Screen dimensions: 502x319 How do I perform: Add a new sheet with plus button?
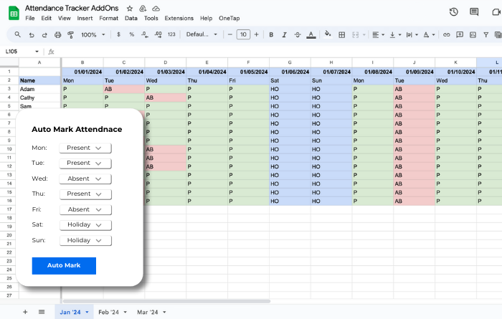pyautogui.click(x=25, y=313)
